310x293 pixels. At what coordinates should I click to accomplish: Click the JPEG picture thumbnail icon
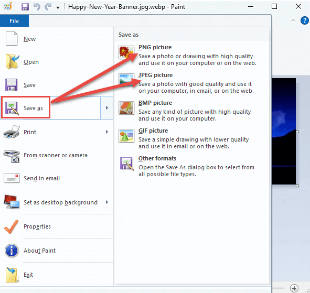pos(126,80)
